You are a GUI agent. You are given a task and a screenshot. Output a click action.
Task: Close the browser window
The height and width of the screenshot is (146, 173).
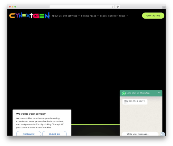[10, 7]
